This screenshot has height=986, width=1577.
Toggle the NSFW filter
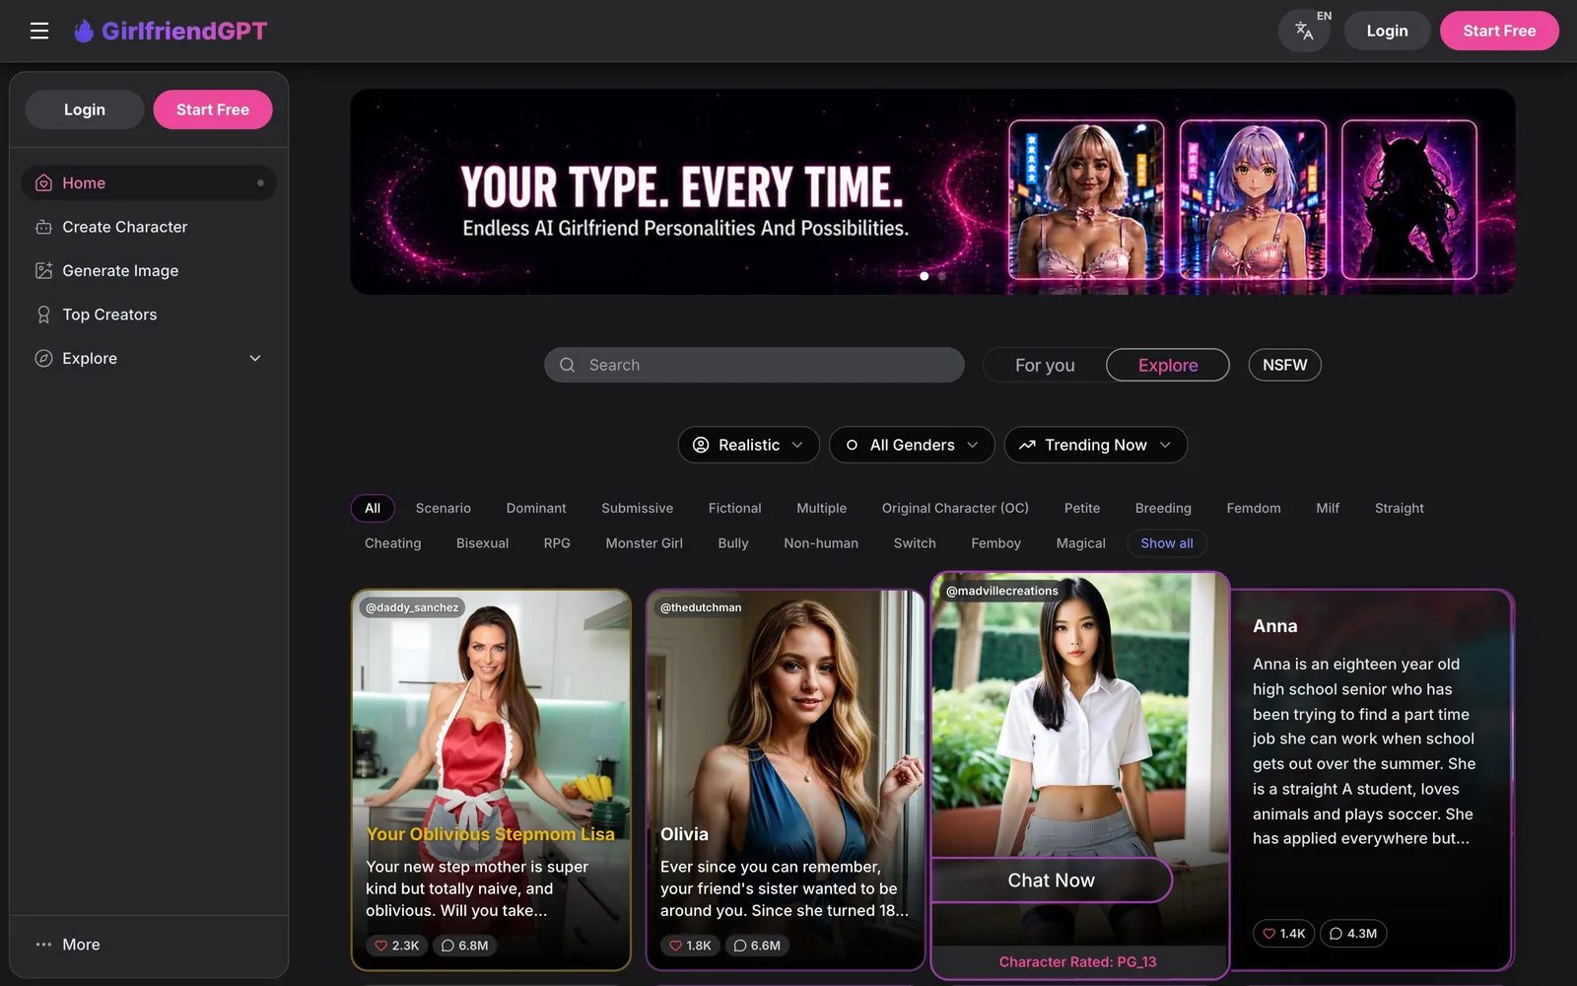tap(1285, 365)
